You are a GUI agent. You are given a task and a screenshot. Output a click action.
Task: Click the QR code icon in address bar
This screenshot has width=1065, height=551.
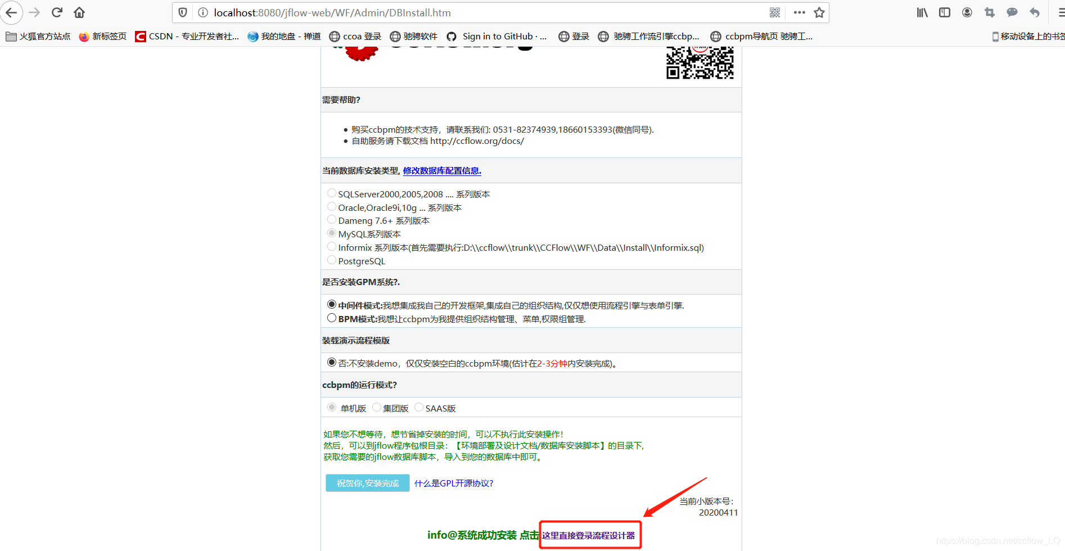coord(775,12)
